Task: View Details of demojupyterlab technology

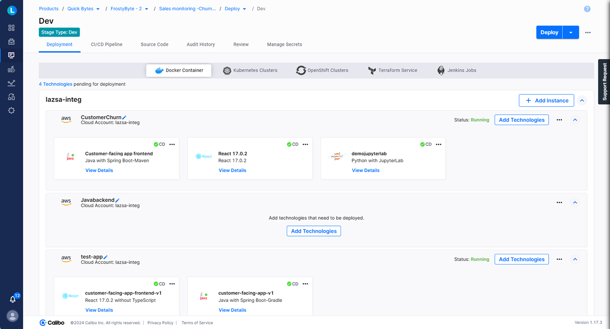Action: pyautogui.click(x=365, y=170)
